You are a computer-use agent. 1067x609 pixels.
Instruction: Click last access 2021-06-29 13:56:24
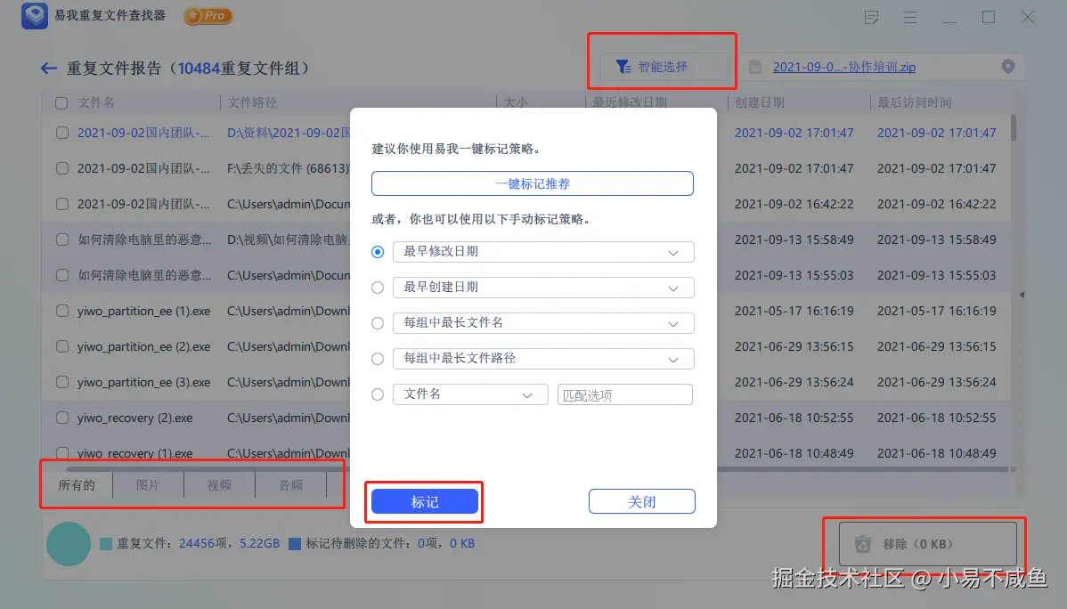936,382
